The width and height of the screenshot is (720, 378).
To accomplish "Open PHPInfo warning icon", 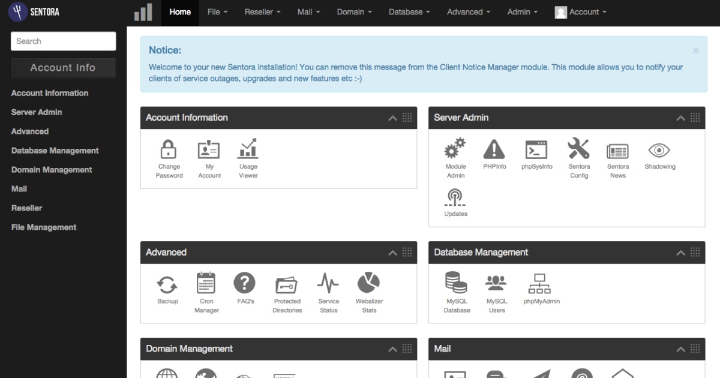I will [x=494, y=150].
